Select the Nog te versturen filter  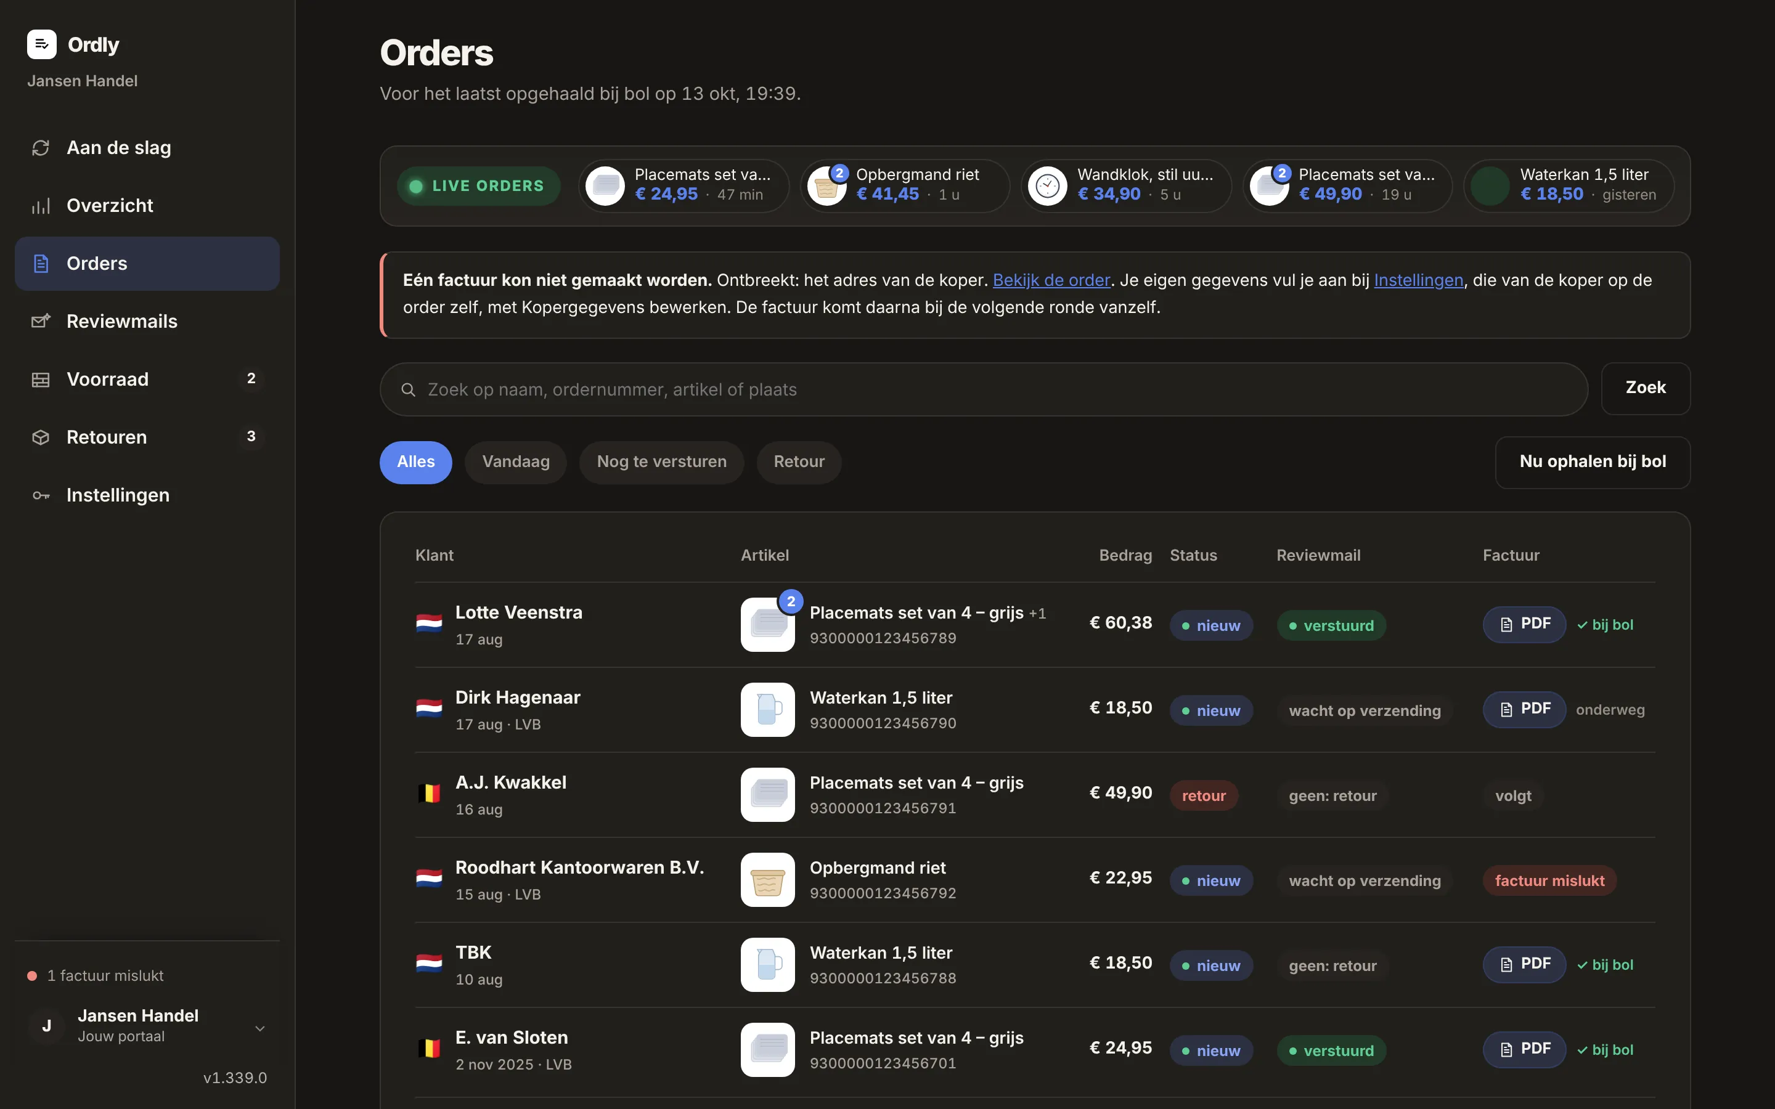pos(661,462)
